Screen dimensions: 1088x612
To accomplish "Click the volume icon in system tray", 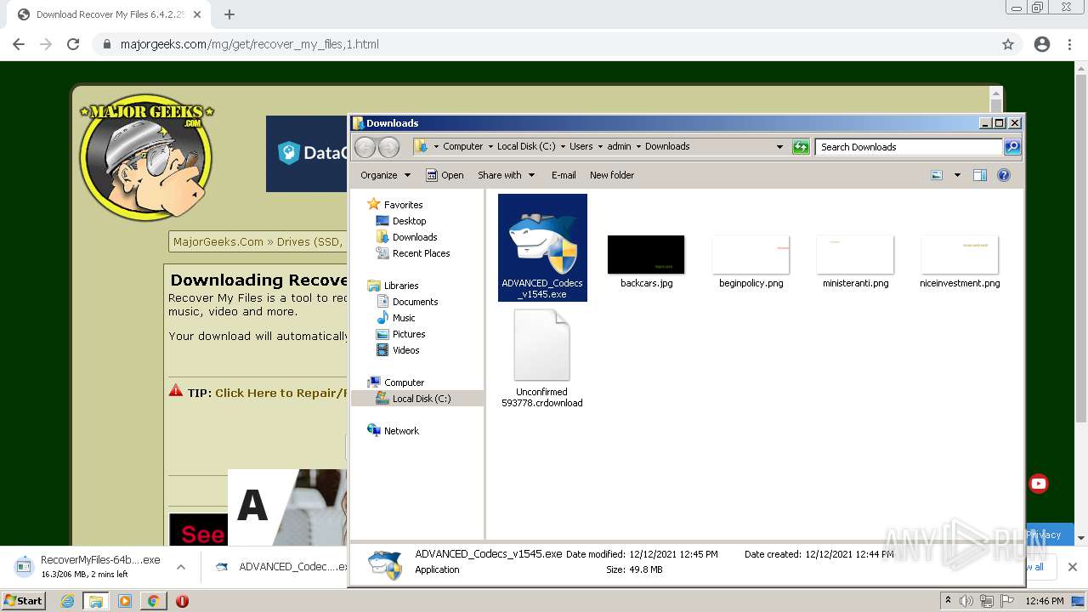I will [966, 601].
